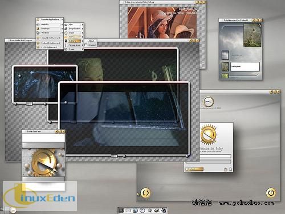Open the Modules menu entry

(50, 25)
